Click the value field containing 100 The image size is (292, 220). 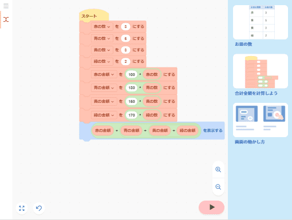pos(132,74)
